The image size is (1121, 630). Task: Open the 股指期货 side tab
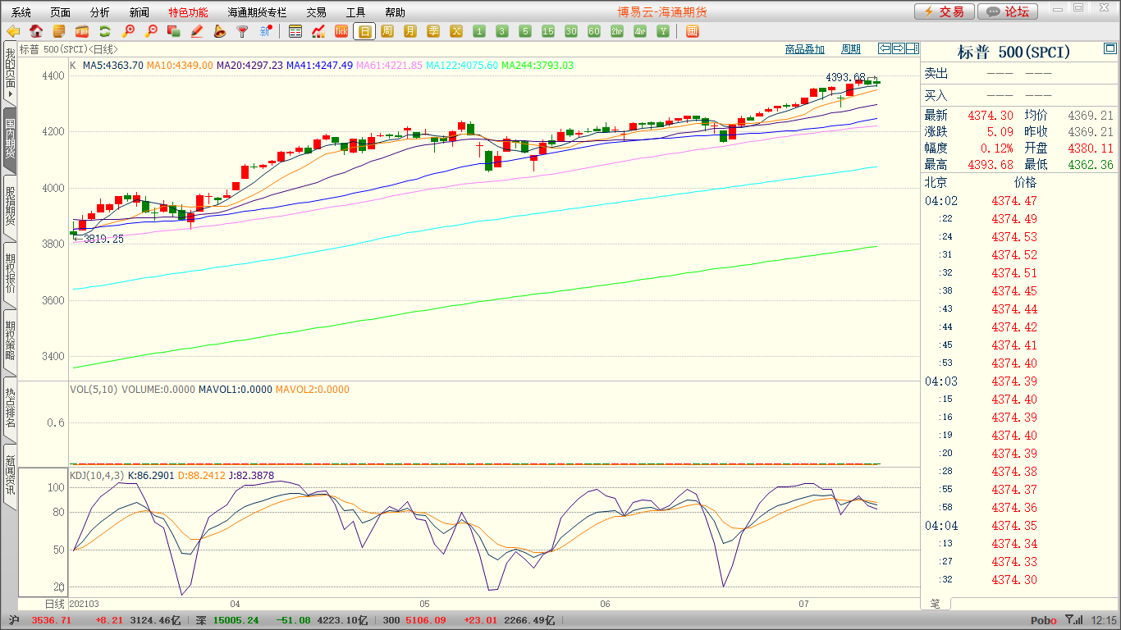(x=10, y=206)
